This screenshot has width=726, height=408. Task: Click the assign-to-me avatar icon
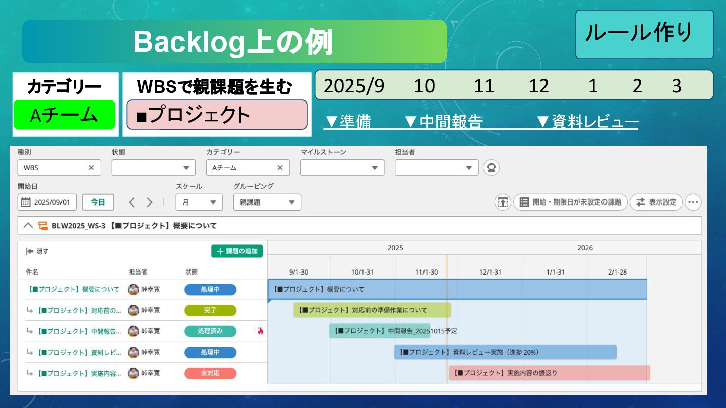(491, 168)
